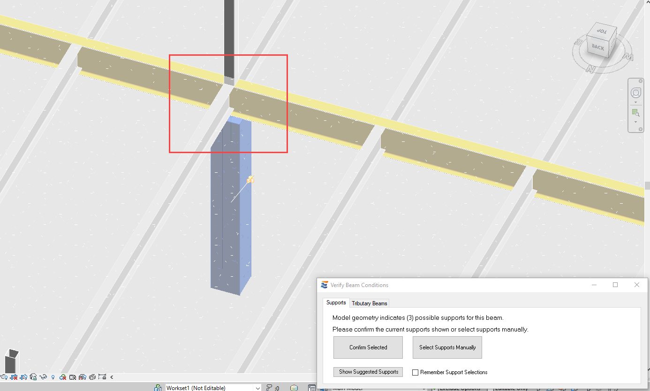Open the Workset1 (Not Editable) dropdown
The width and height of the screenshot is (650, 391).
[257, 388]
